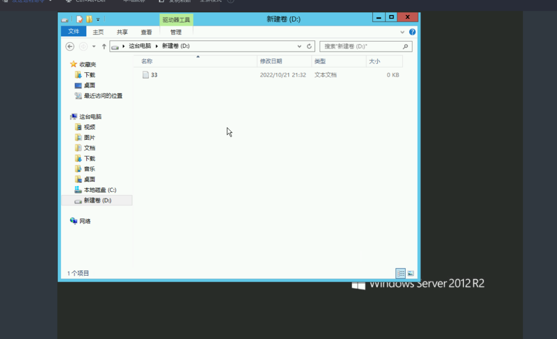Click the drive system icon in the title bar
557x339 pixels.
[65, 20]
